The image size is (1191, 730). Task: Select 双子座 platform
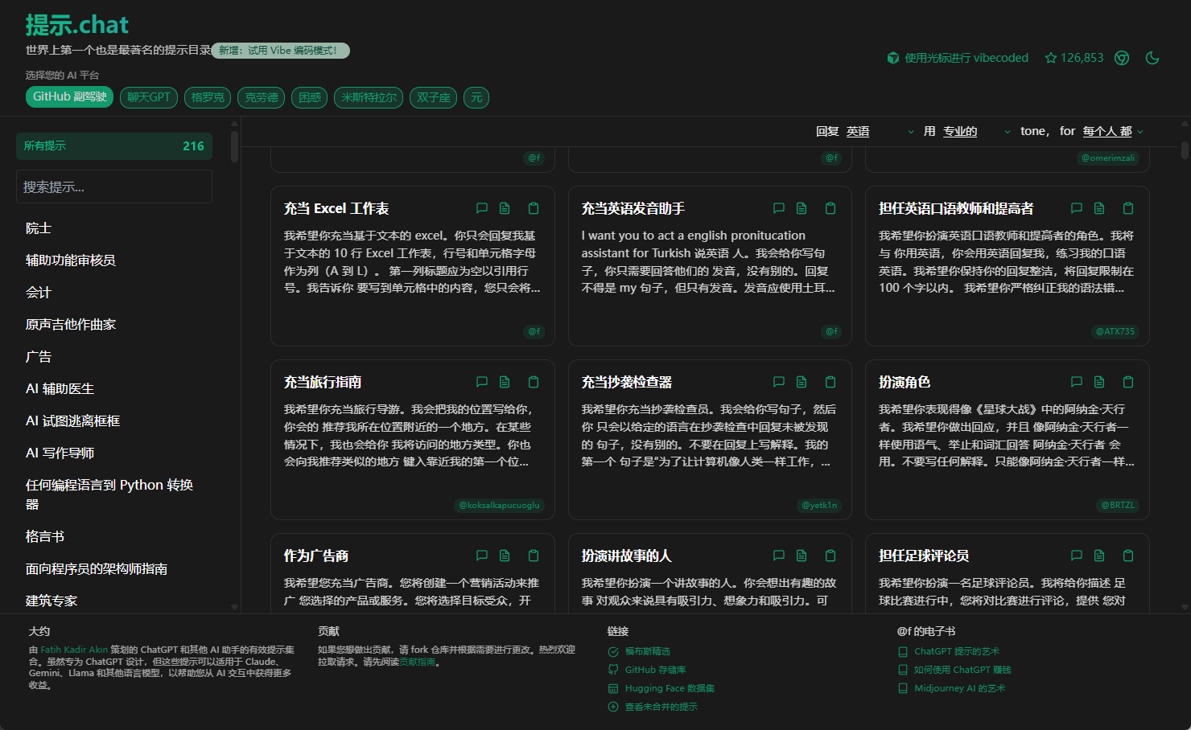[x=434, y=97]
